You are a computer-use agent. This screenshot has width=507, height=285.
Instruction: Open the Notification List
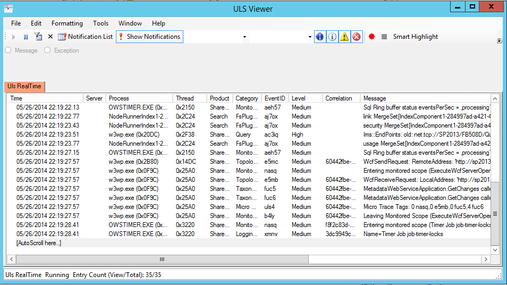pyautogui.click(x=86, y=37)
